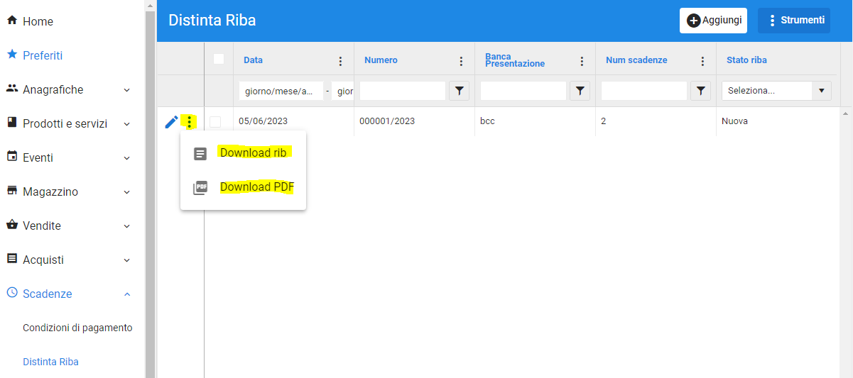This screenshot has height=378, width=853.
Task: Sort by the Stato riba column header
Action: tap(746, 60)
